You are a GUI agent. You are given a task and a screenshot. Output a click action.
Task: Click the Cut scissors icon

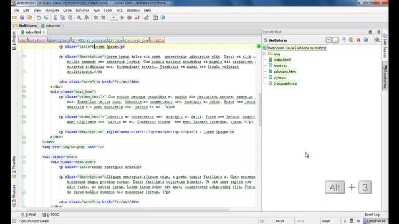click(x=55, y=17)
